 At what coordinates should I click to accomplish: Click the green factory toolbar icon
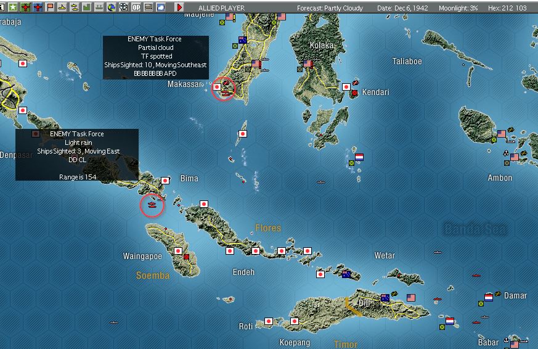tap(87, 7)
